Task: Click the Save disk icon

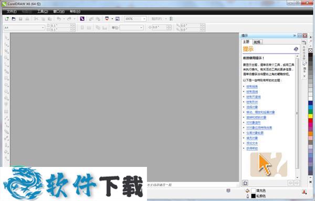Action: point(20,19)
